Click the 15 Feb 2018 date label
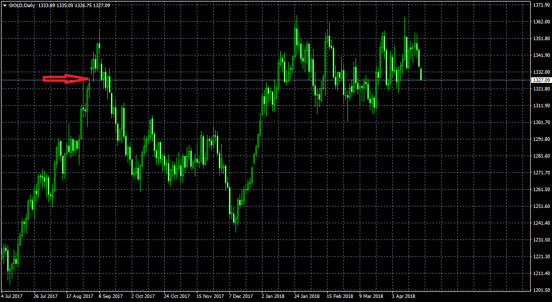The image size is (552, 302). (340, 296)
